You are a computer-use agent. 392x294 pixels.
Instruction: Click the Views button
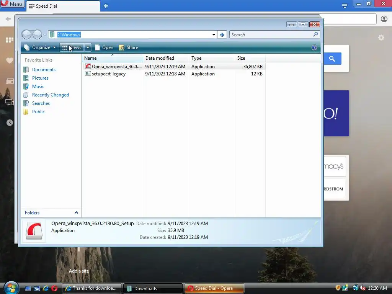coord(72,47)
